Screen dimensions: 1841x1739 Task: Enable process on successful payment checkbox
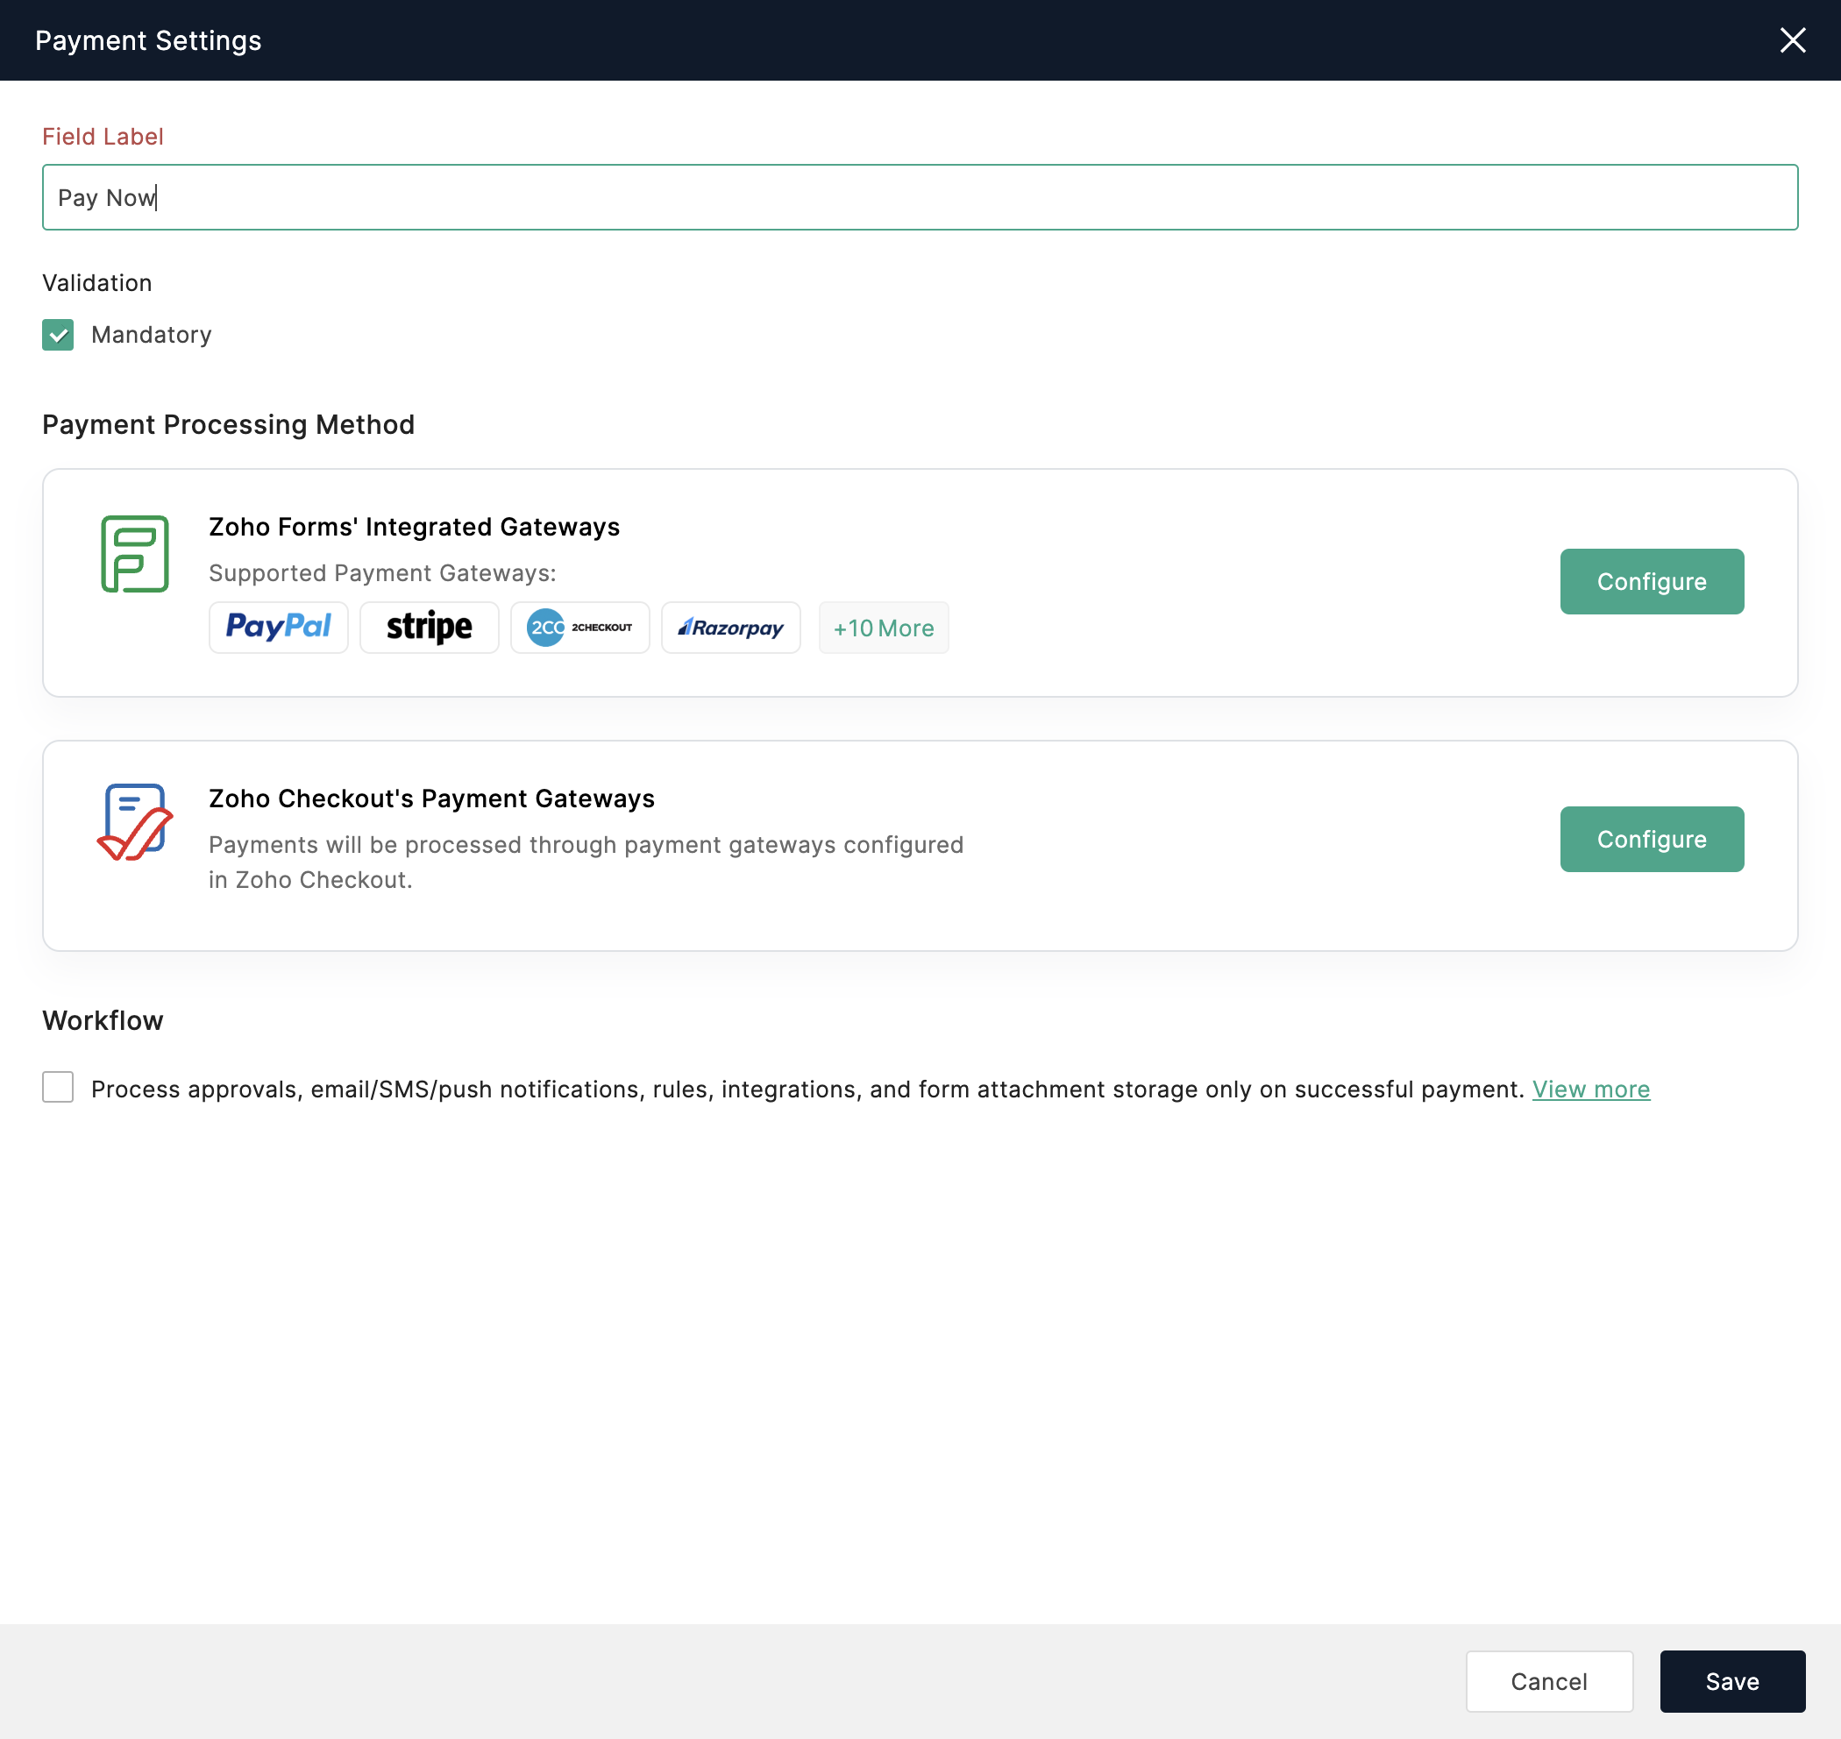[x=58, y=1086]
